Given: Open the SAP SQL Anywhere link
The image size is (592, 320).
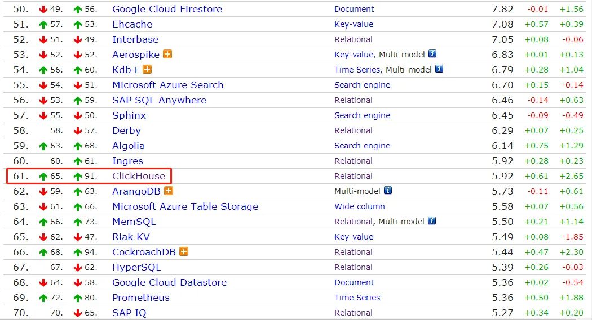Looking at the screenshot, I should tap(159, 100).
